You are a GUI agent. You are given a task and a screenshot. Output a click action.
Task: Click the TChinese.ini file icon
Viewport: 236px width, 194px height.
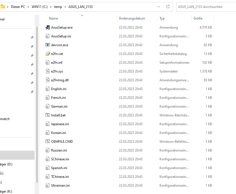pyautogui.click(x=47, y=176)
